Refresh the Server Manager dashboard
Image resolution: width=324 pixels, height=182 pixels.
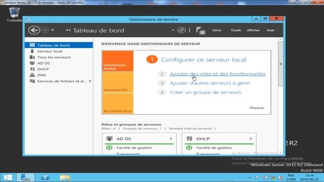coord(181,30)
